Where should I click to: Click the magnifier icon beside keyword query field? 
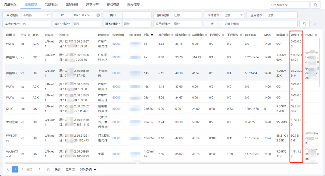click(x=304, y=23)
